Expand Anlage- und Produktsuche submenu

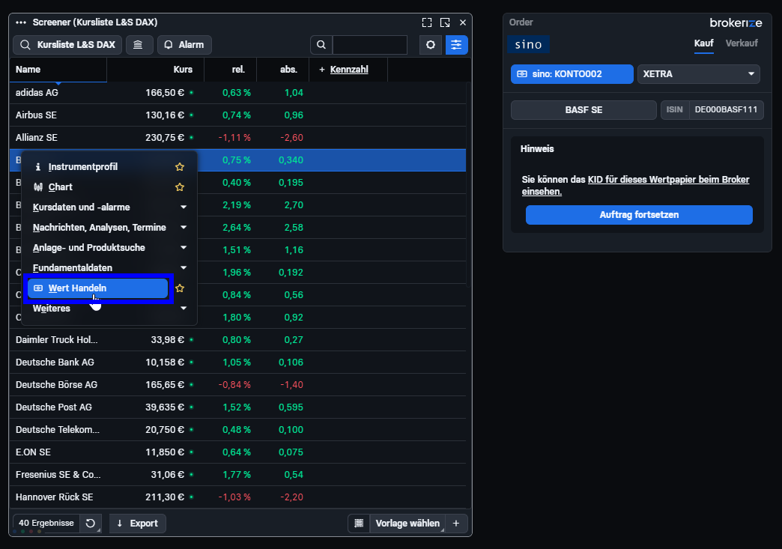tap(109, 248)
